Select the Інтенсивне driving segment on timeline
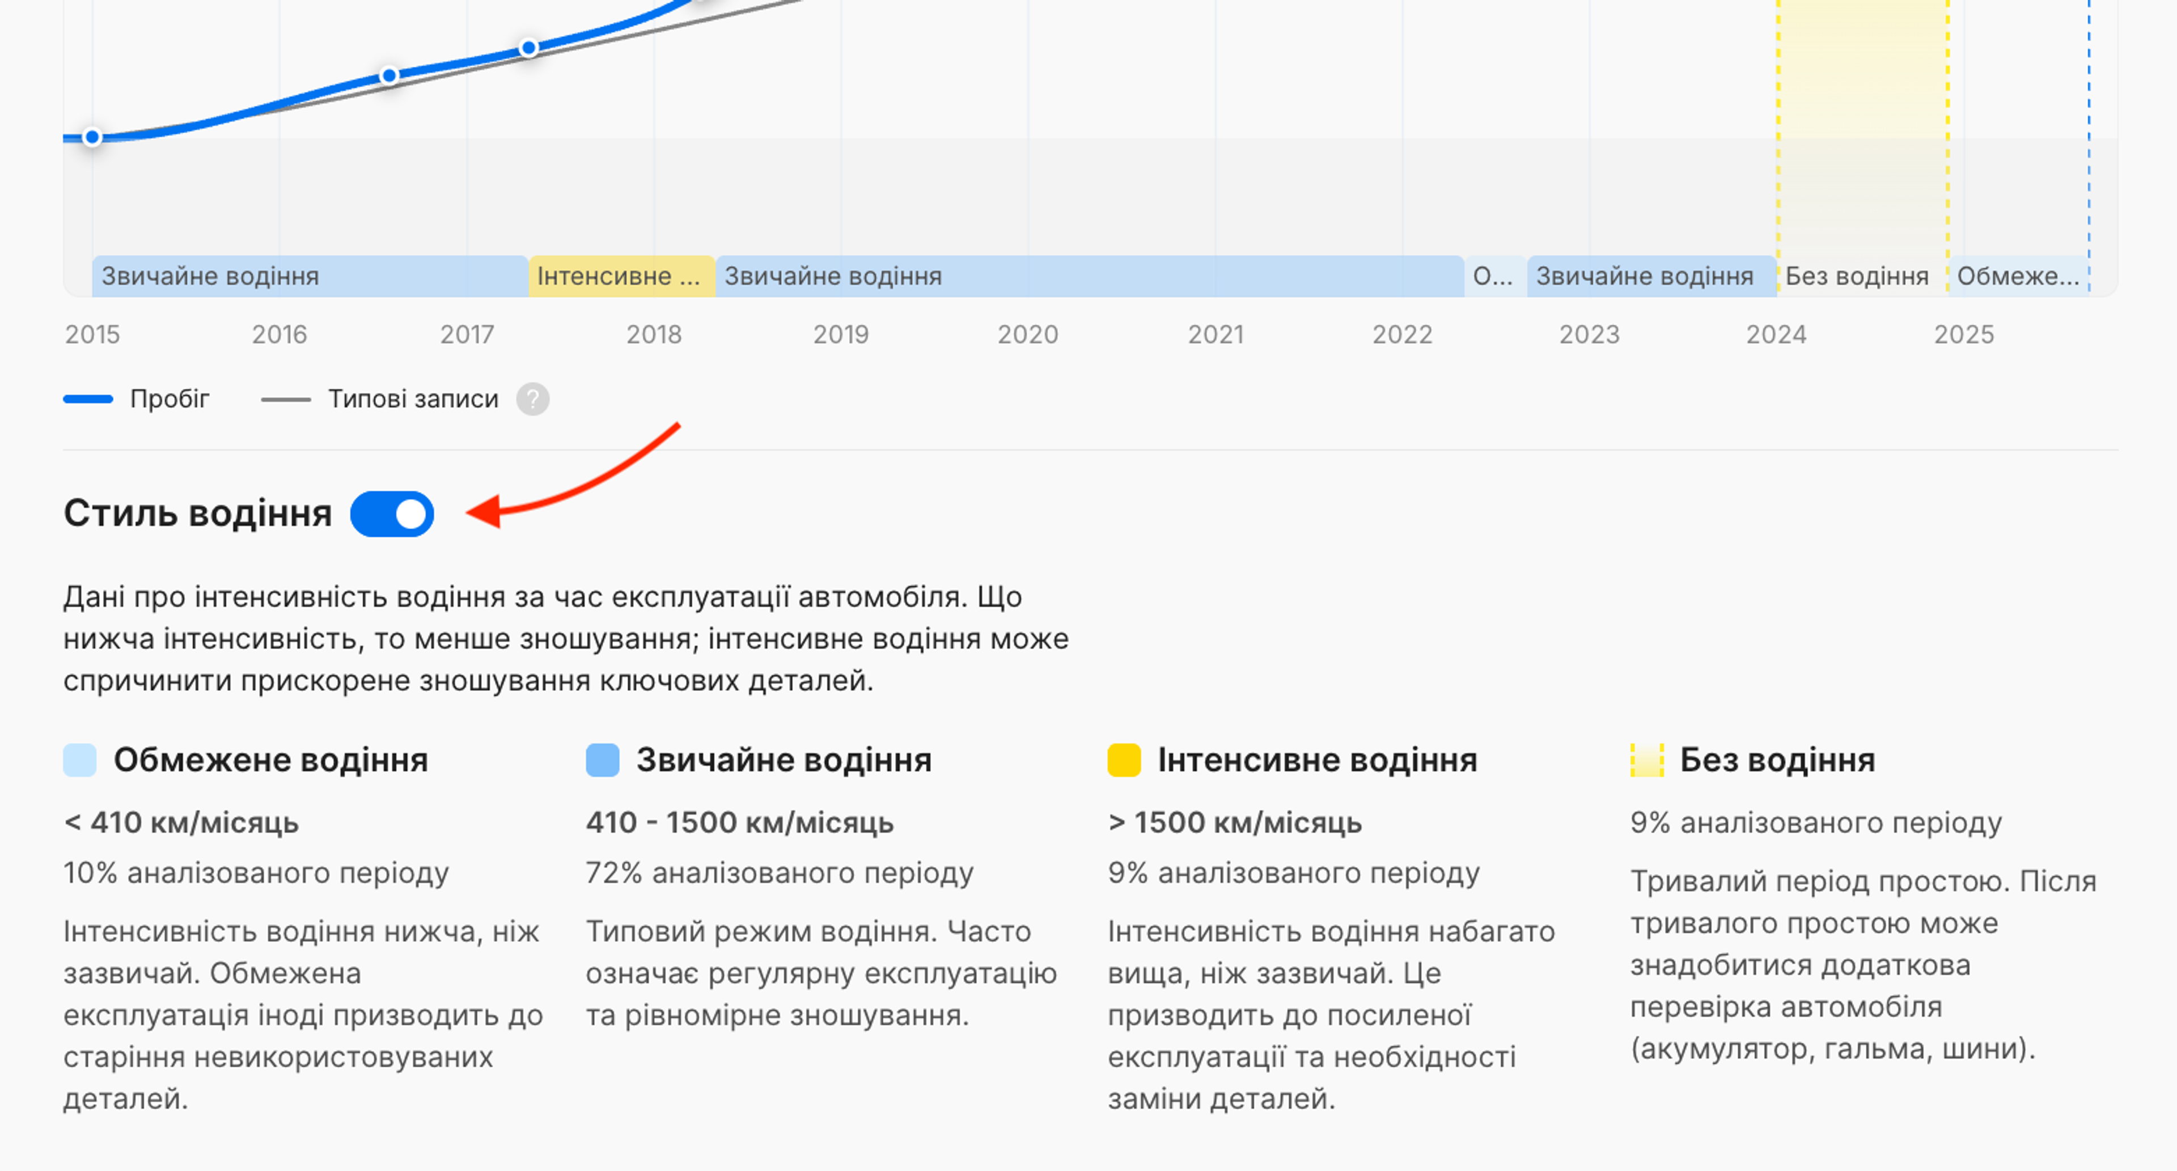2177x1171 pixels. click(x=622, y=276)
